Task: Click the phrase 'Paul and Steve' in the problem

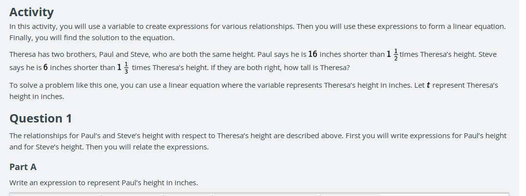Action: 124,54
